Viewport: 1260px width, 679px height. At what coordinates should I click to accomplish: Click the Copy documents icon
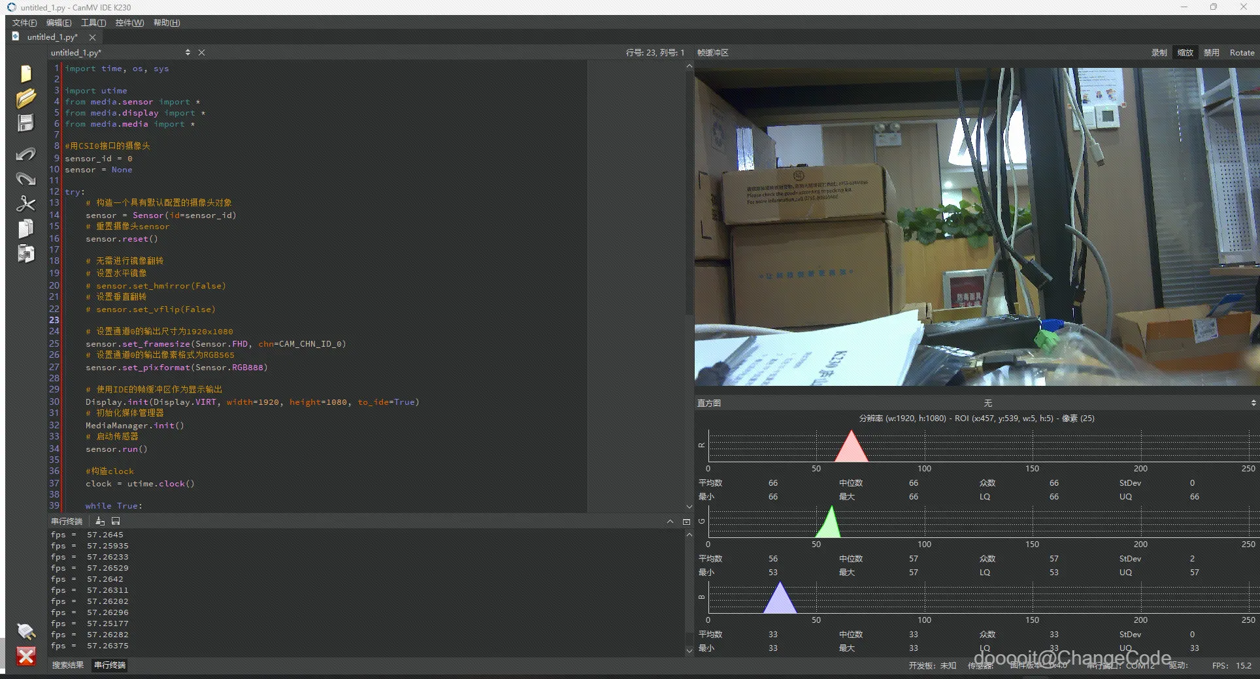(25, 229)
